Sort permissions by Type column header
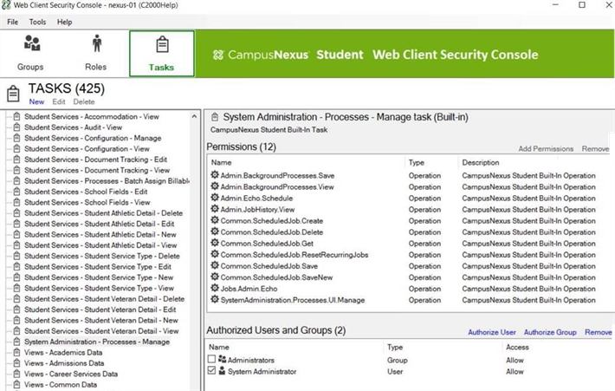 (416, 162)
